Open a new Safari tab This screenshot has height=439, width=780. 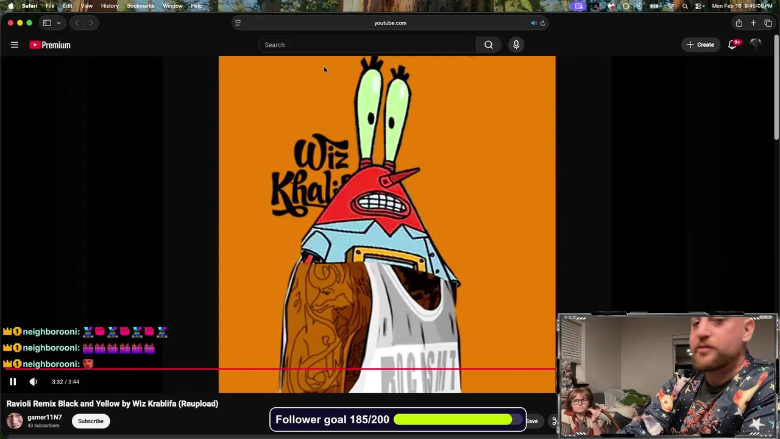[x=753, y=23]
